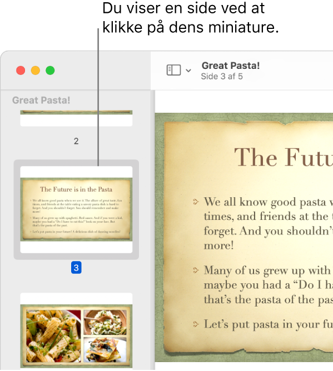The image size is (333, 371).
Task: Click the blue page number 3 badge
Action: [x=76, y=268]
